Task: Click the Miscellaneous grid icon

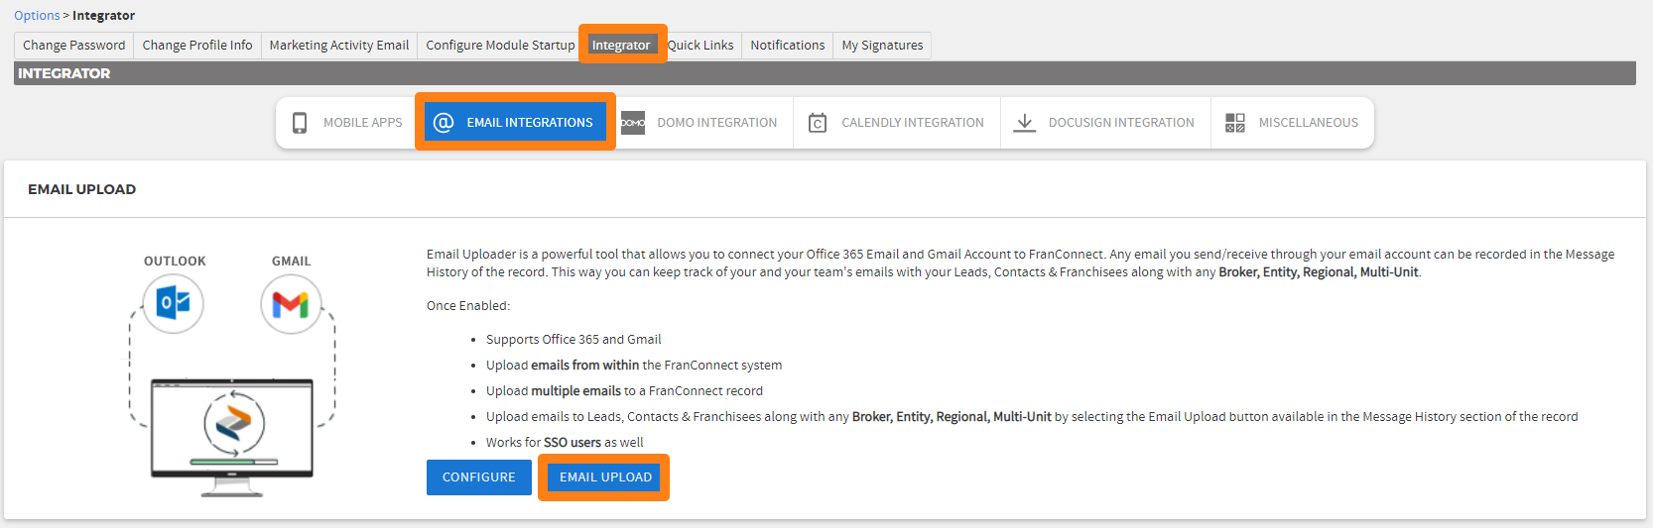Action: click(1235, 123)
